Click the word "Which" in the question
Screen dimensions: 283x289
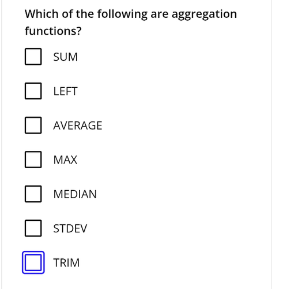(41, 14)
